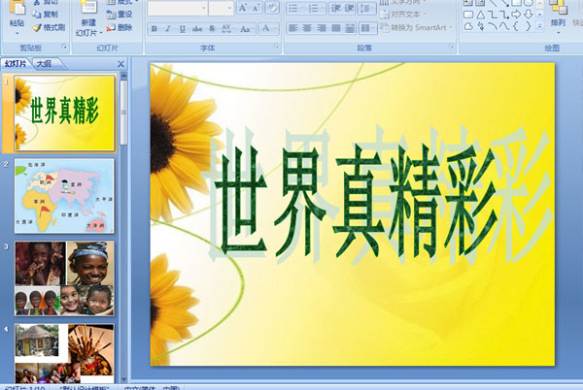The height and width of the screenshot is (390, 583).
Task: Click the Paste (粘贴) button
Action: click(17, 17)
